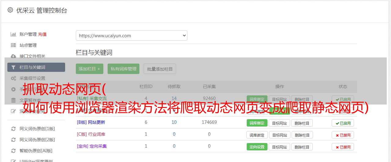
Task: Click the red cross icon in 定向采集 status
Action: (337, 147)
